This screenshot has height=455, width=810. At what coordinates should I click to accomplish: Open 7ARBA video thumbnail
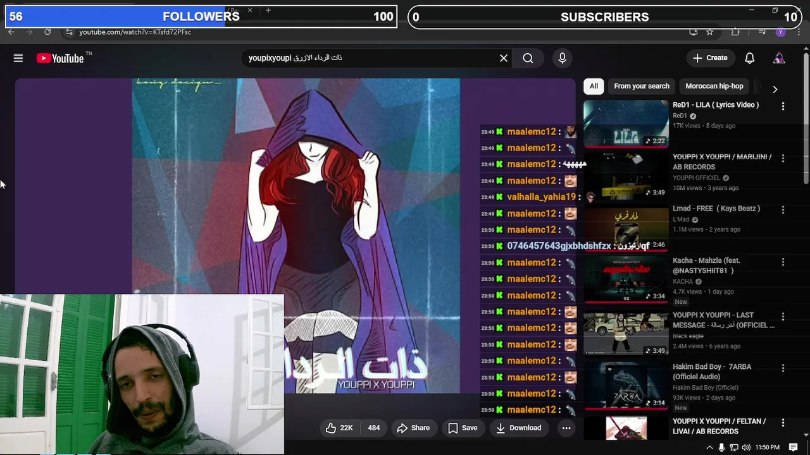pos(626,385)
